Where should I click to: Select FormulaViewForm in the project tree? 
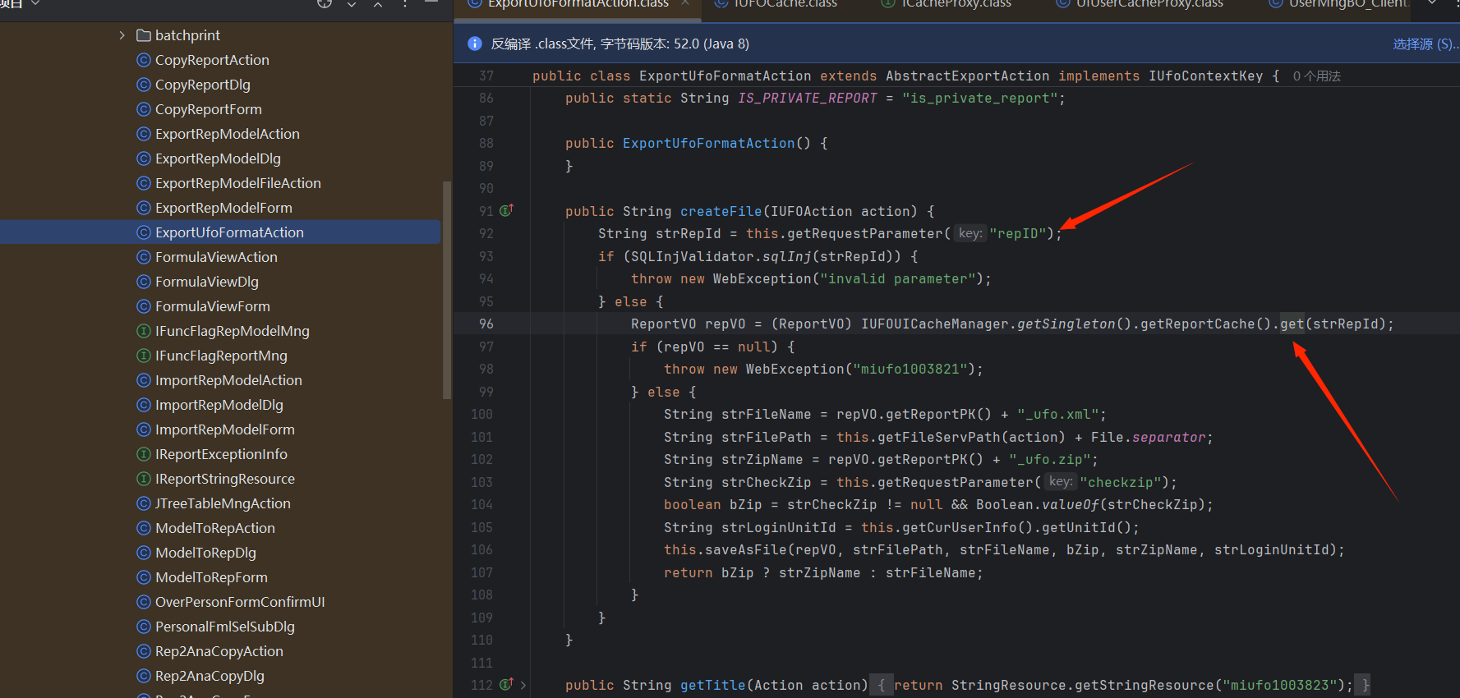pyautogui.click(x=213, y=306)
